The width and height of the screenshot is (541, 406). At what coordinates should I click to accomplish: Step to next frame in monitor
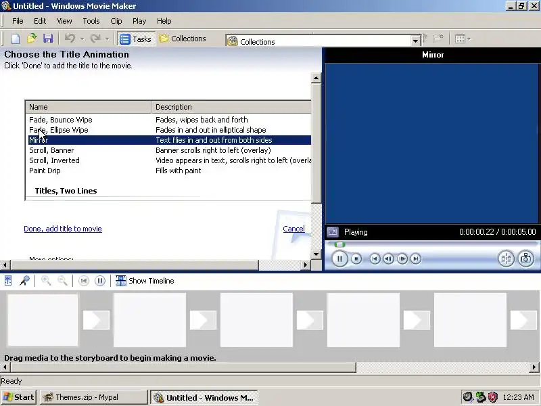(x=402, y=258)
